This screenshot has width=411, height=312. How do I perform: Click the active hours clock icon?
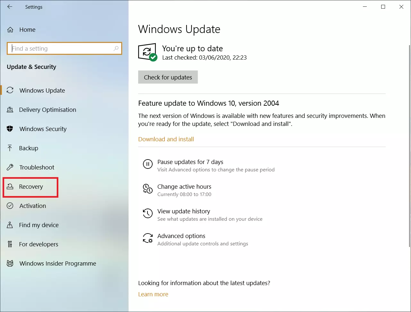point(147,189)
